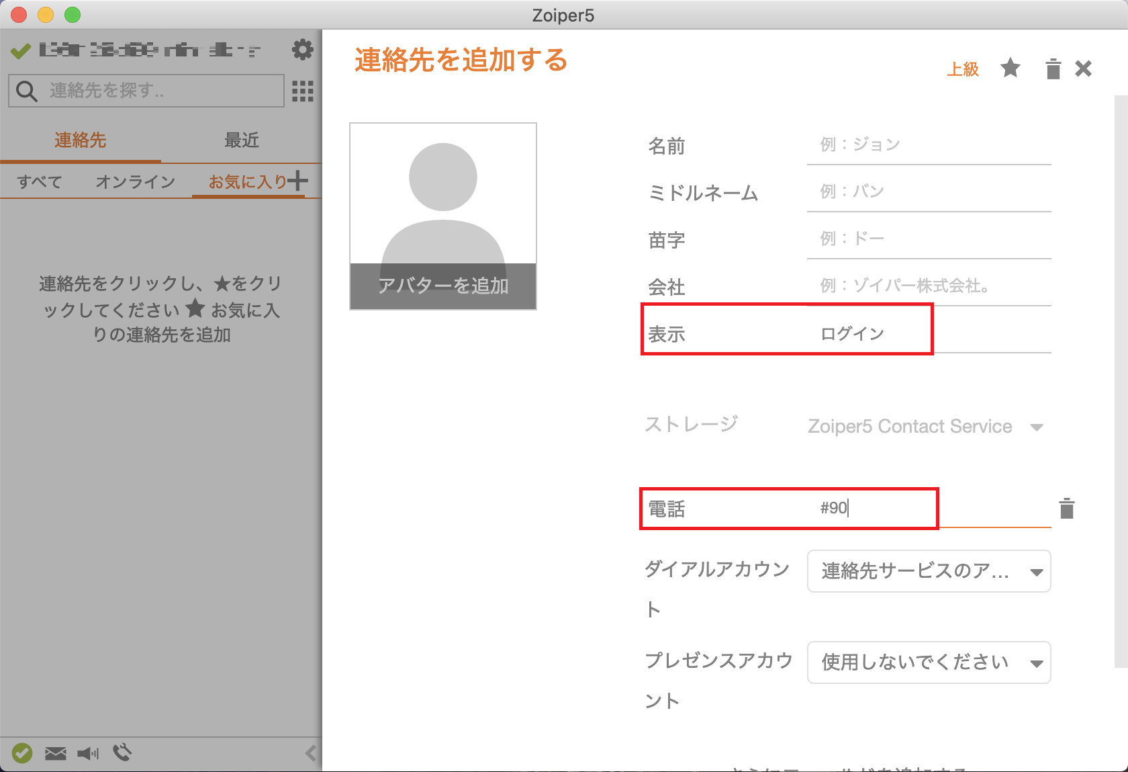The width and height of the screenshot is (1128, 772).
Task: Click アバターを追加 to add avatar
Action: [x=443, y=286]
